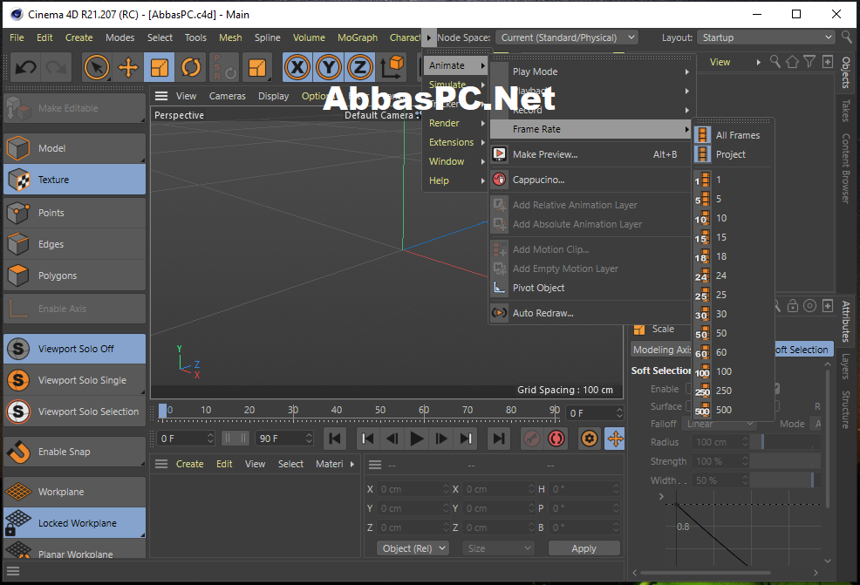Switch to Polygons mode

click(75, 275)
